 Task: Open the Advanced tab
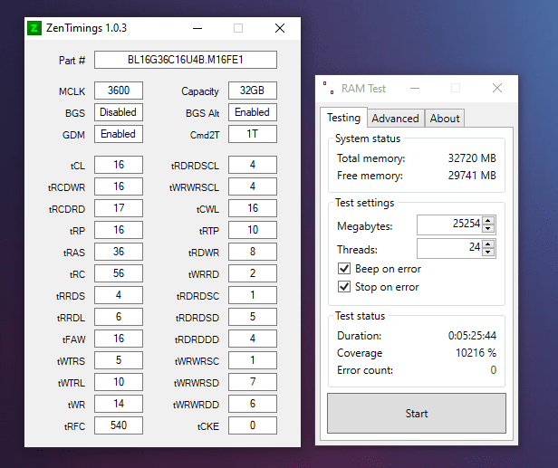396,119
